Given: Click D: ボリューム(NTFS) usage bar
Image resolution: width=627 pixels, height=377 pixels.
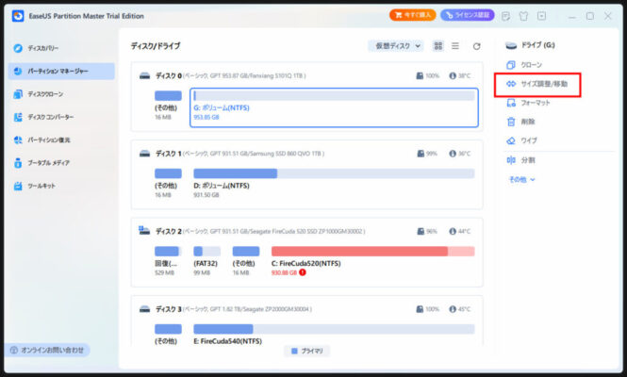Looking at the screenshot, I should click(334, 173).
